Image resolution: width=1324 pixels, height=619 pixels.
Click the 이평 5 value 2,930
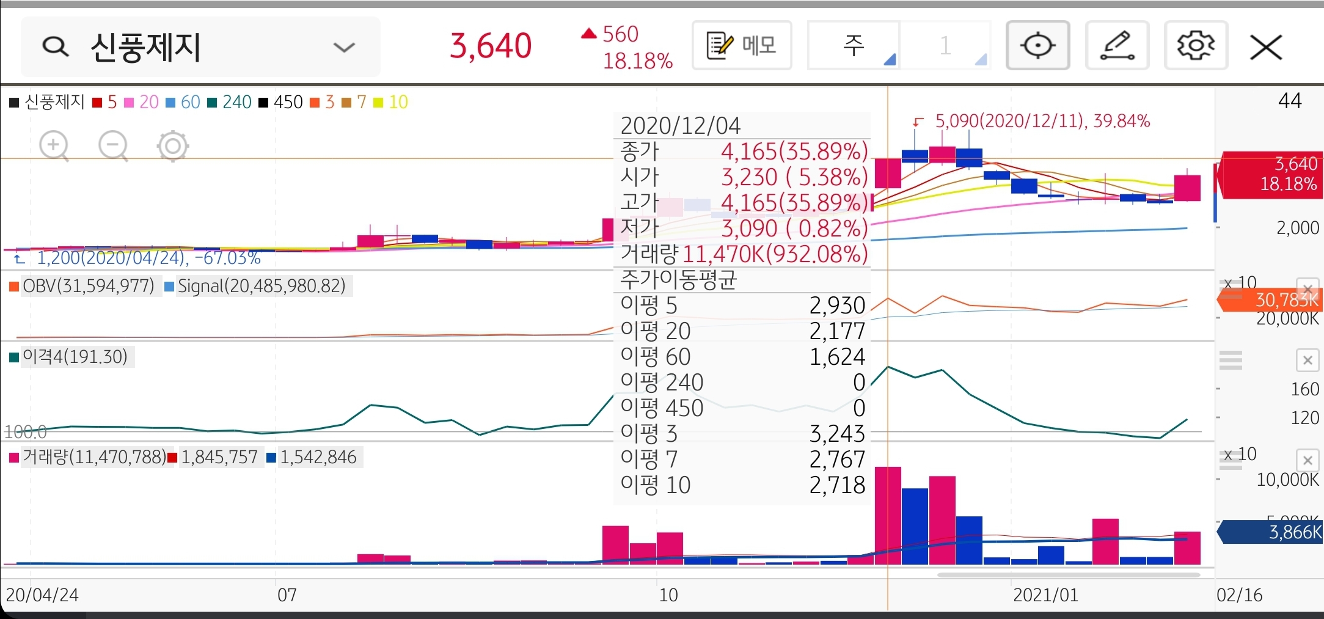point(838,306)
